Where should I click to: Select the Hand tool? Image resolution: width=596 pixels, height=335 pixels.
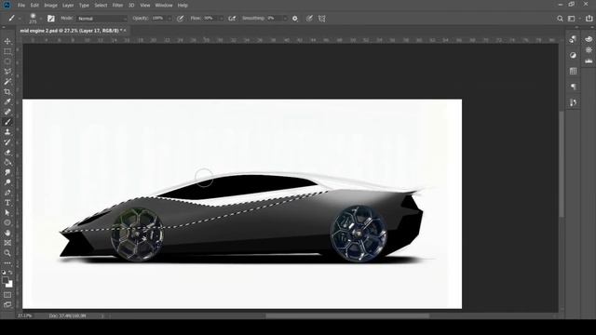(x=7, y=233)
